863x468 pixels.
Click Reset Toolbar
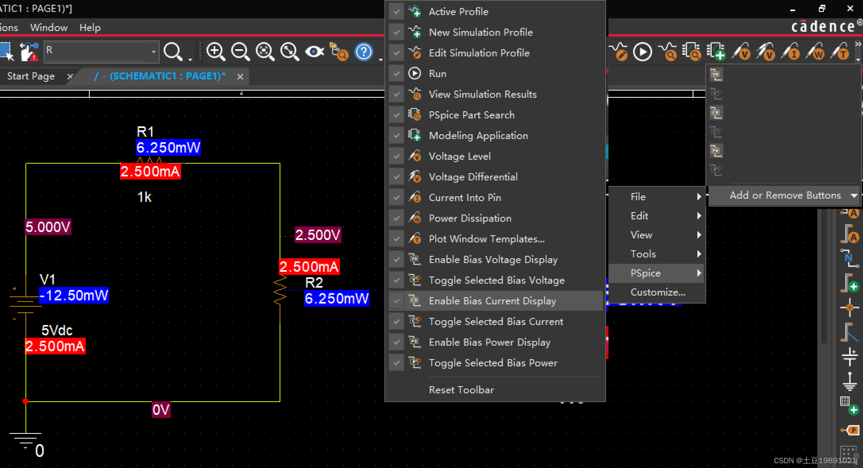pyautogui.click(x=461, y=390)
